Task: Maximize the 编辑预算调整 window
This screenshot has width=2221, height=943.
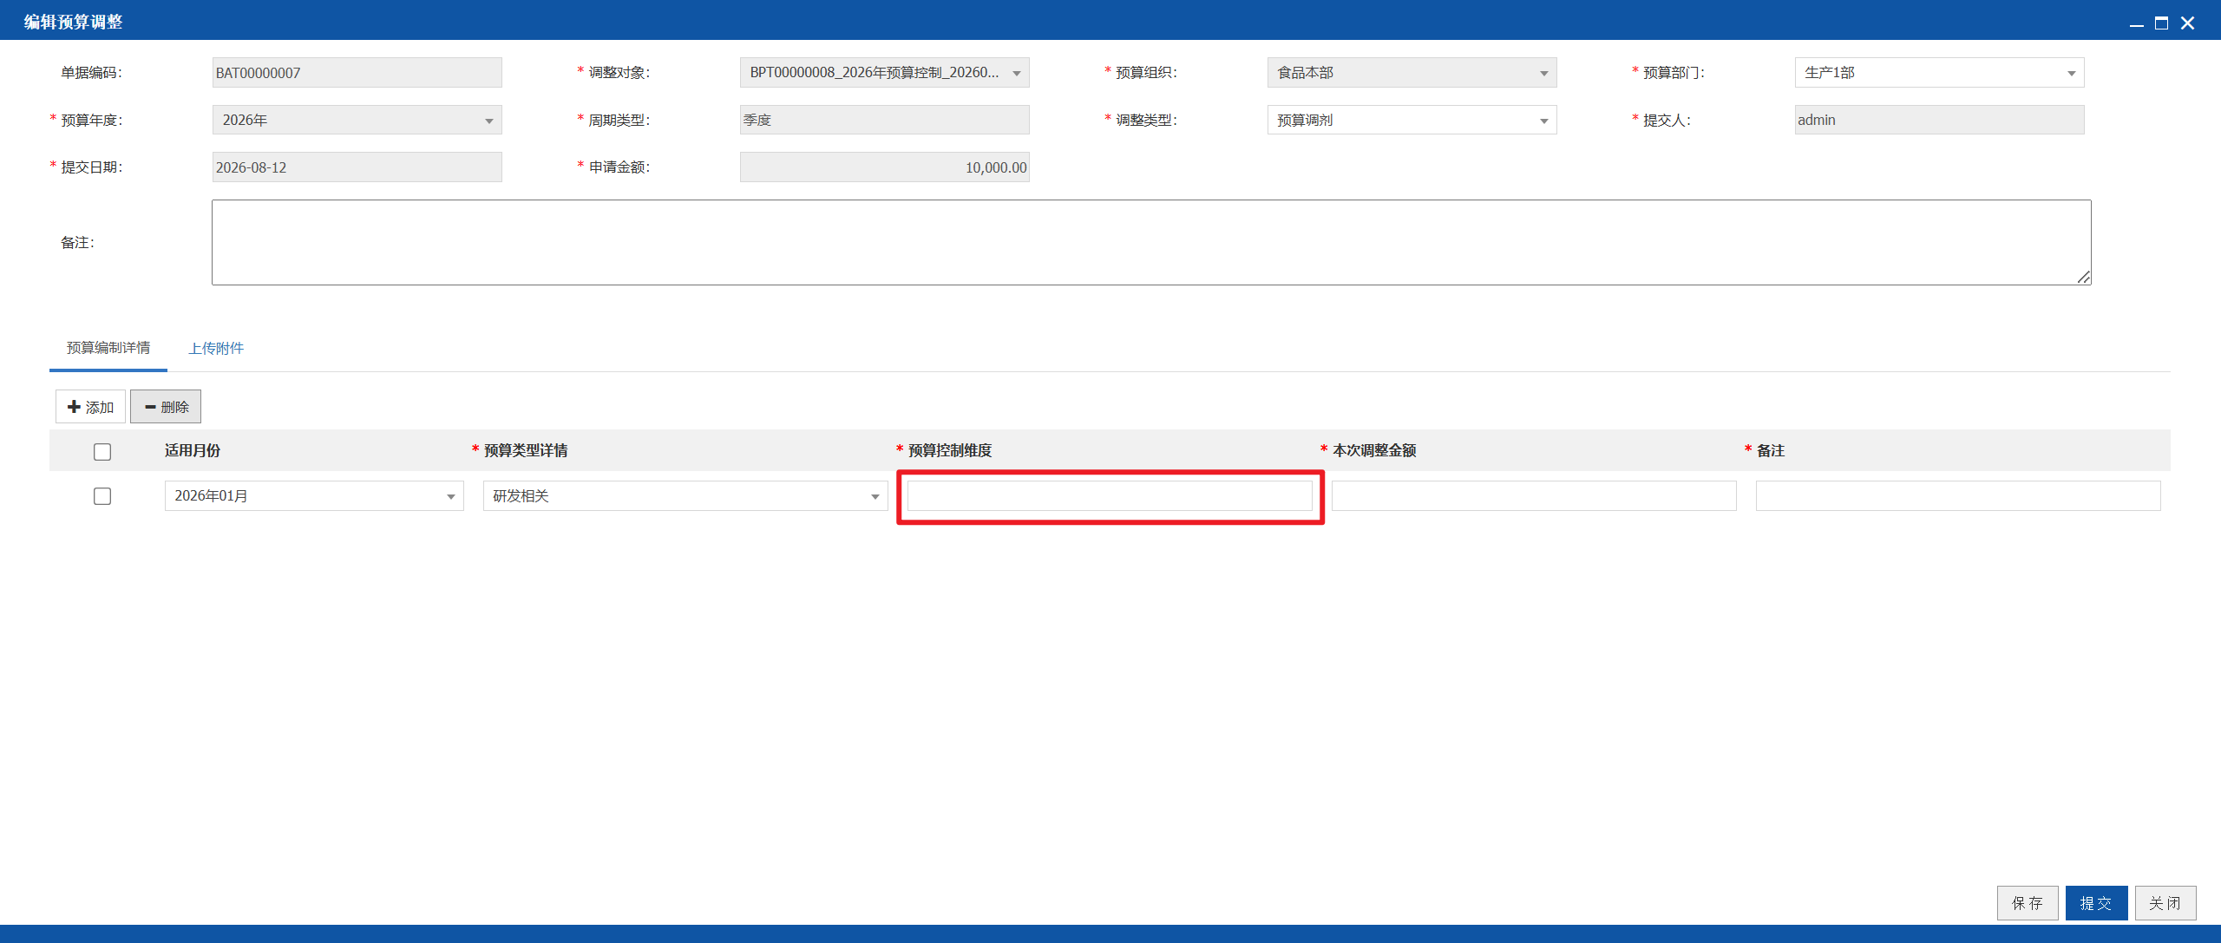Action: [2162, 23]
